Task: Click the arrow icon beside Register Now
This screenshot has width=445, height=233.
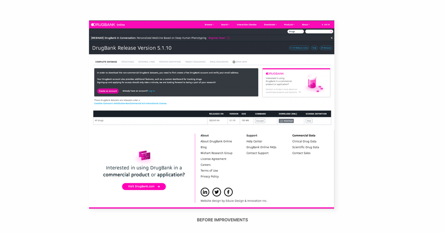Action: [x=229, y=38]
